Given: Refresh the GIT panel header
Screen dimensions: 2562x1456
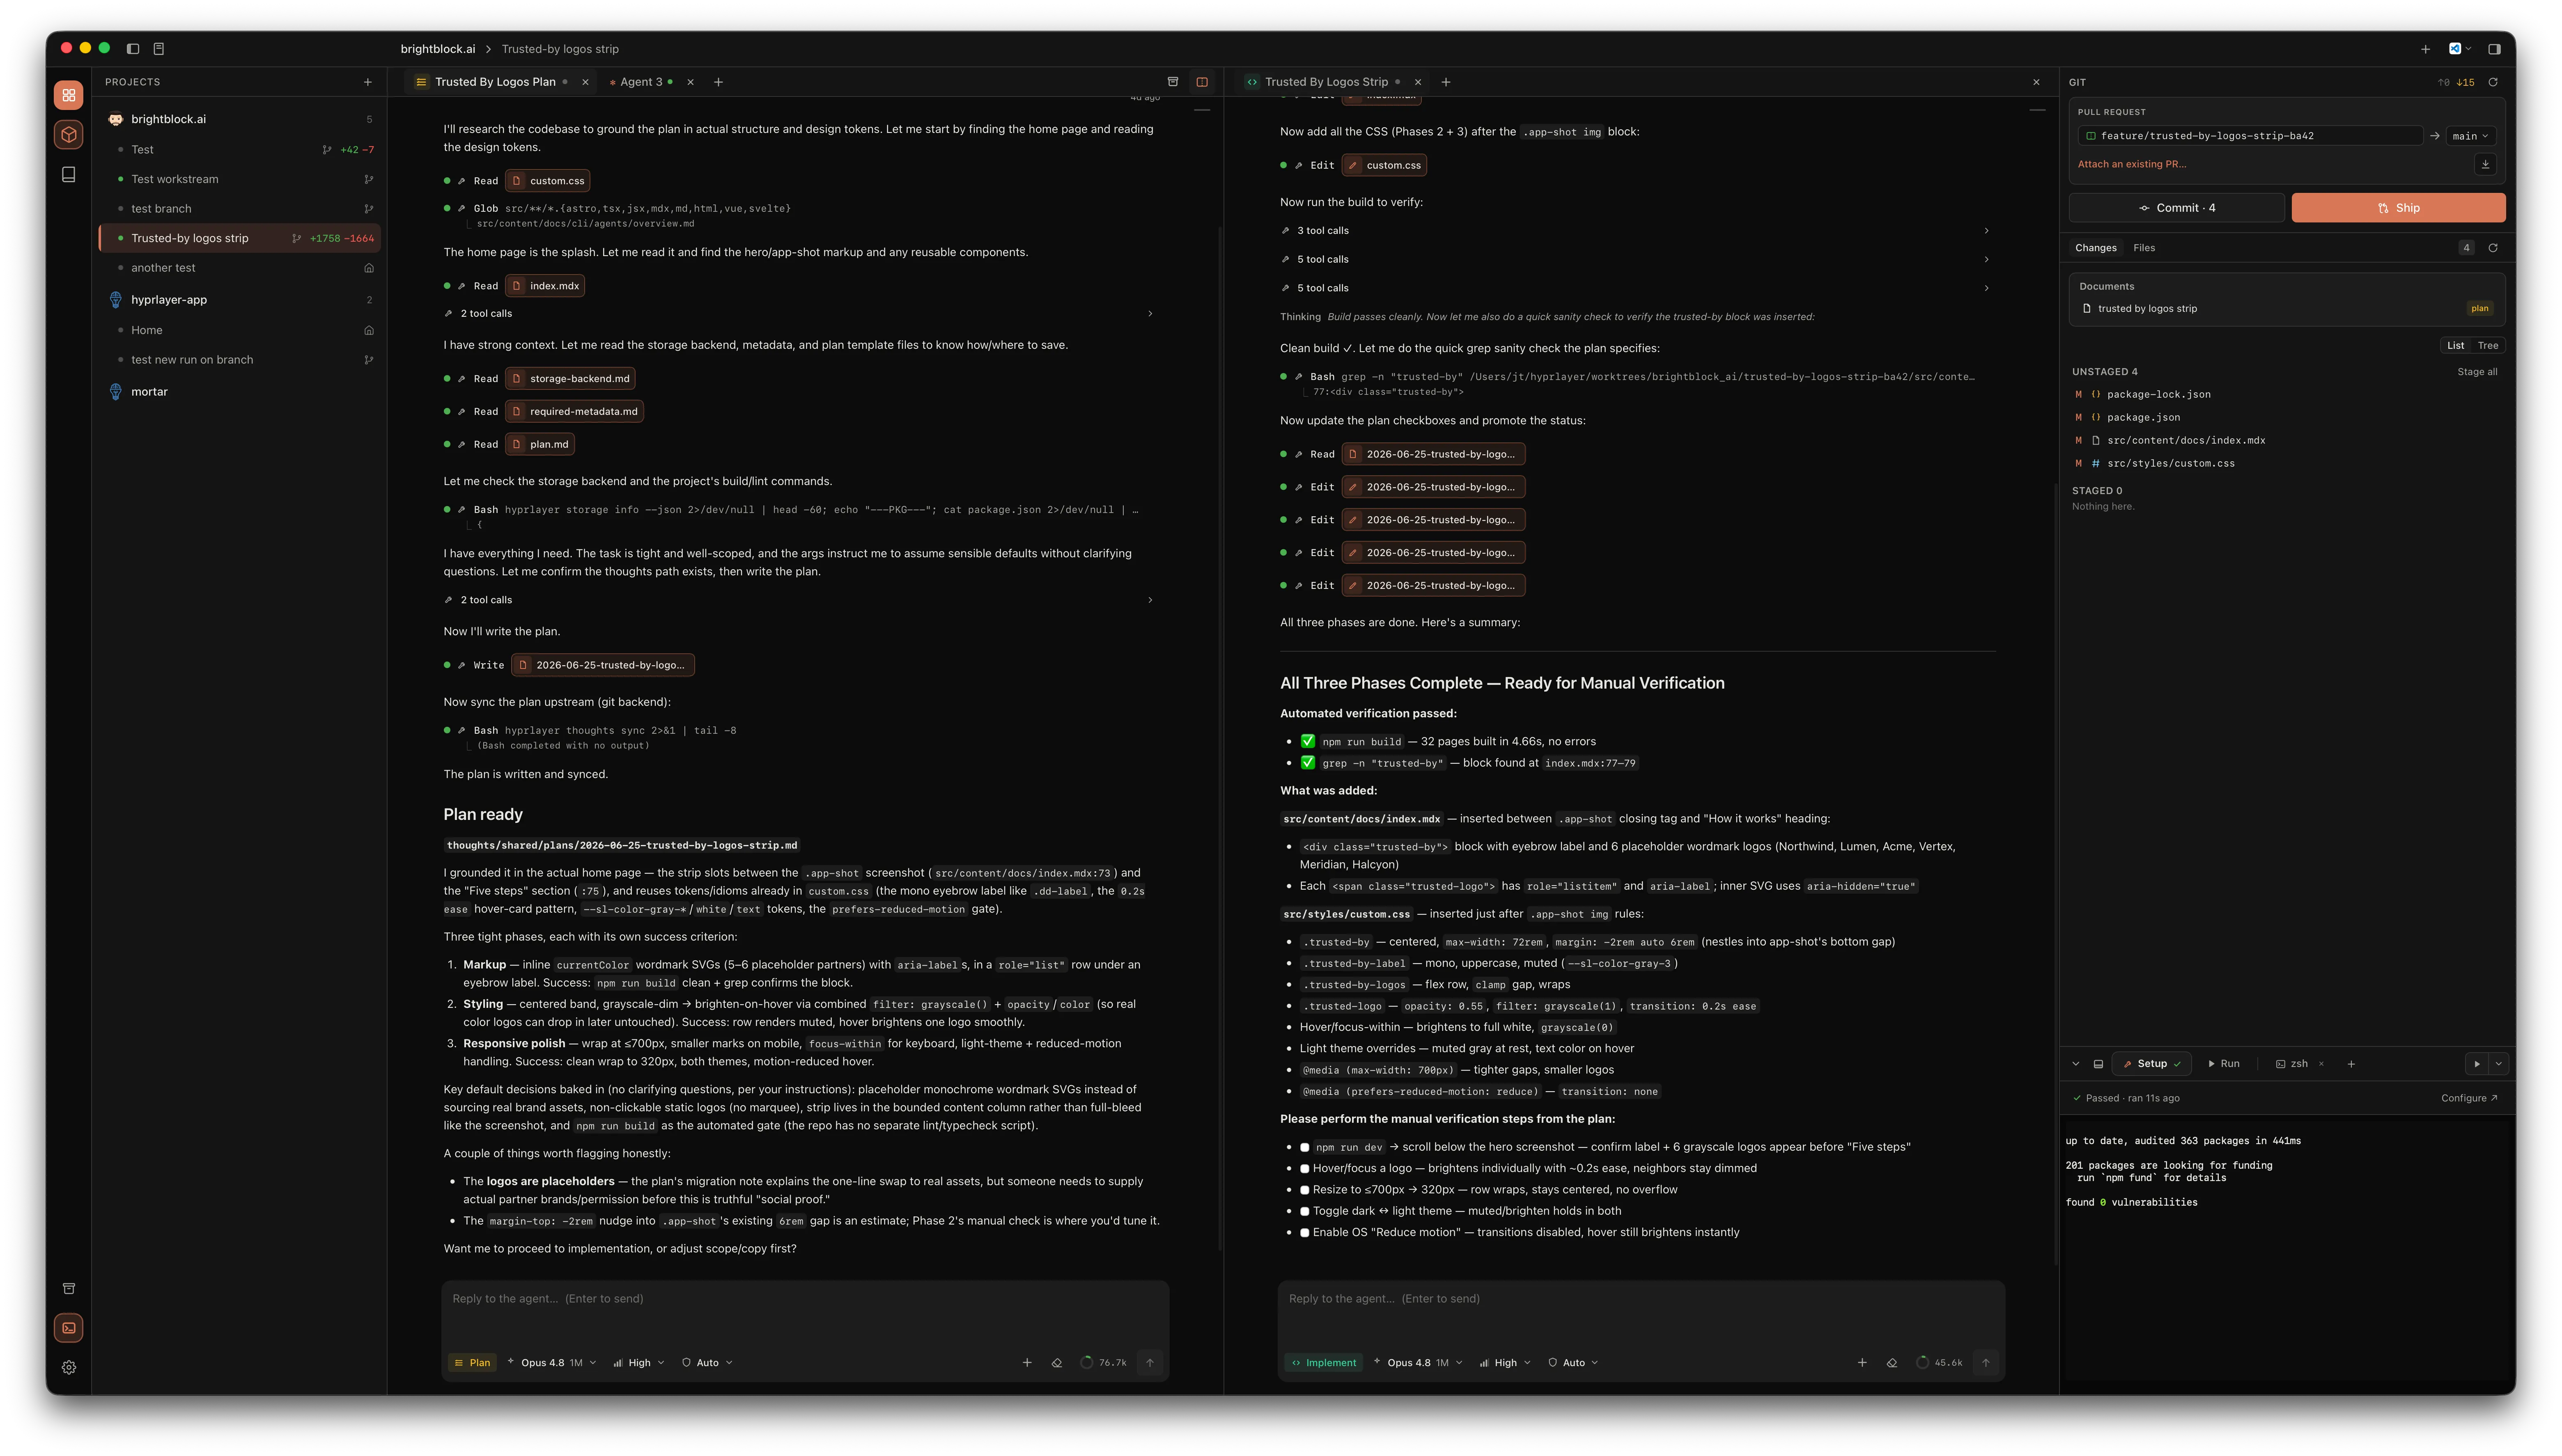Looking at the screenshot, I should [x=2493, y=82].
